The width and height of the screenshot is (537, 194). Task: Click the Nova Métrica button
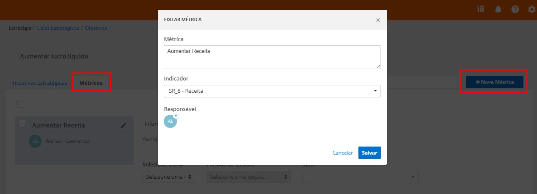494,82
